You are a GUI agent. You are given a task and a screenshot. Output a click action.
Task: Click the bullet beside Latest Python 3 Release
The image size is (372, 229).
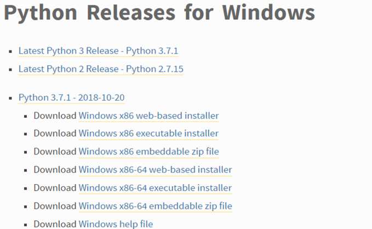coord(10,51)
